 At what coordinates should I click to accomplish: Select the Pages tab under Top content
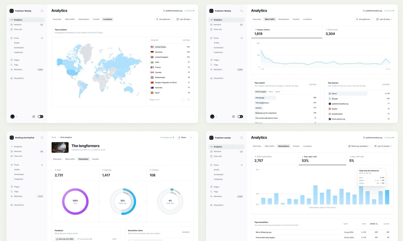pyautogui.click(x=277, y=92)
